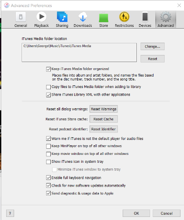Click the Reset Identifier button
The width and height of the screenshot is (184, 220).
point(104,129)
